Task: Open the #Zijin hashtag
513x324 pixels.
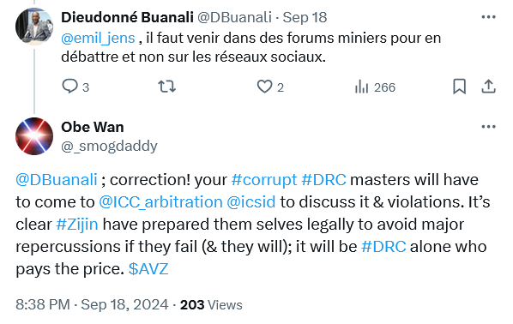Action: point(77,225)
